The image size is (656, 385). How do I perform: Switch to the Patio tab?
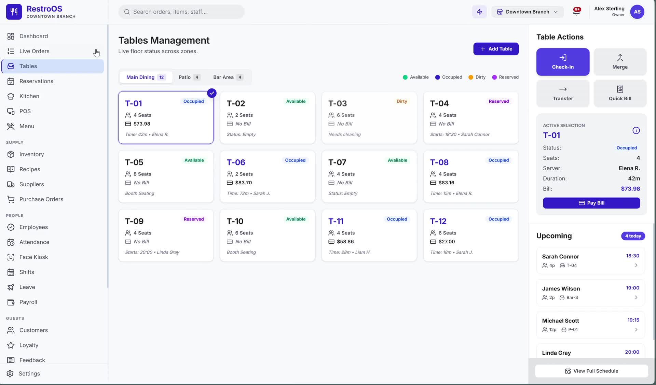click(190, 77)
